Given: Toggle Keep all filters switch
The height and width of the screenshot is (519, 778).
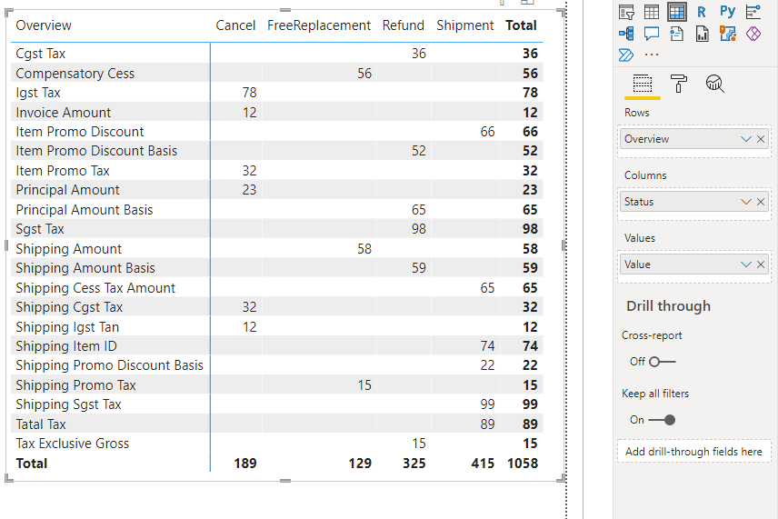Looking at the screenshot, I should 663,420.
